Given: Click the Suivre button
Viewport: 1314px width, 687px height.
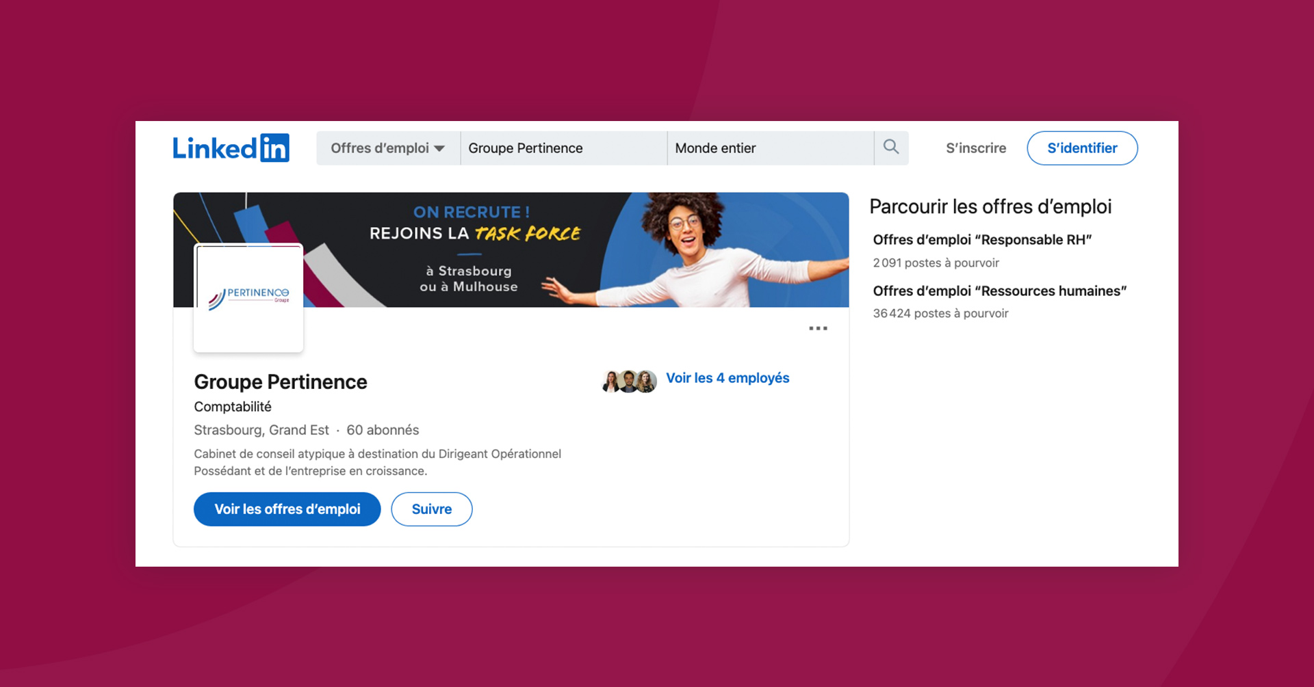Looking at the screenshot, I should point(432,509).
